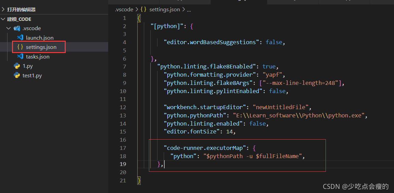Click the .vscode breadcrumb segment
Image resolution: width=394 pixels, height=193 pixels.
tap(124, 10)
